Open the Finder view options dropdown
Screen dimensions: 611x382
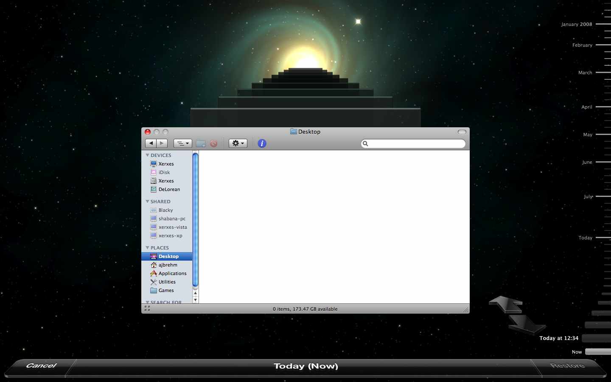pos(183,143)
